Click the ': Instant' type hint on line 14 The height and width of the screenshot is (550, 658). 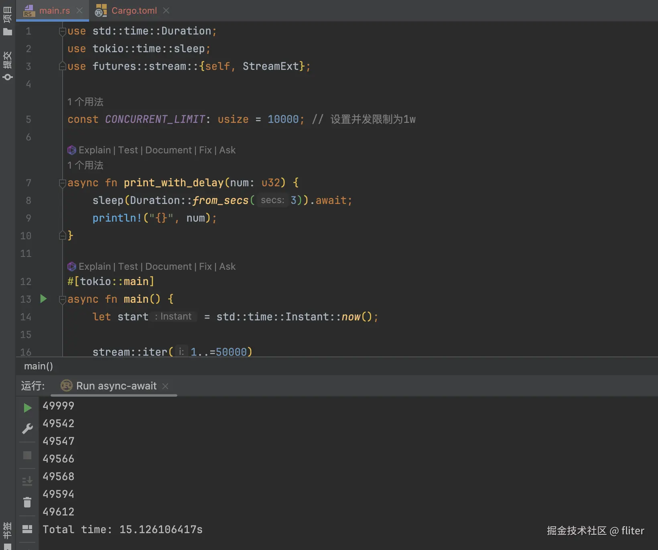click(174, 317)
